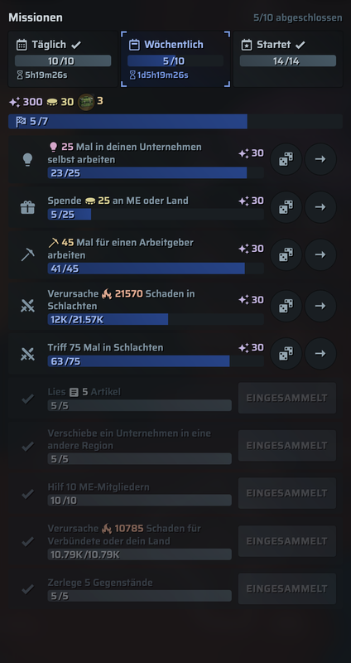Reroll the Triff 75 Mal mission
This screenshot has height=663, width=351.
(286, 354)
